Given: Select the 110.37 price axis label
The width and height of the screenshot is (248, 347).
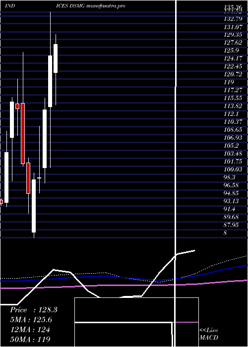Looking at the screenshot, I should [x=233, y=122].
